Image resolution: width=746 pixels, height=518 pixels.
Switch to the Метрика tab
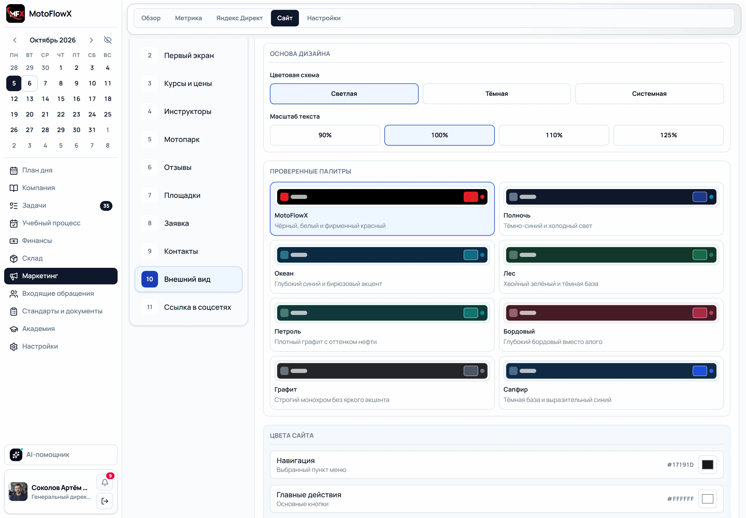[x=188, y=18]
